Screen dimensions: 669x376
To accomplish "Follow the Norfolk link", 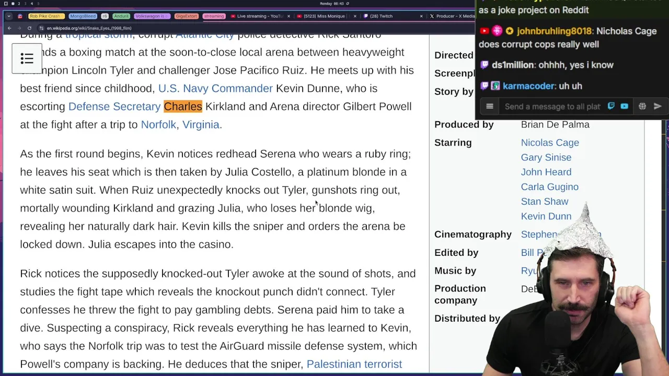I will click(158, 125).
